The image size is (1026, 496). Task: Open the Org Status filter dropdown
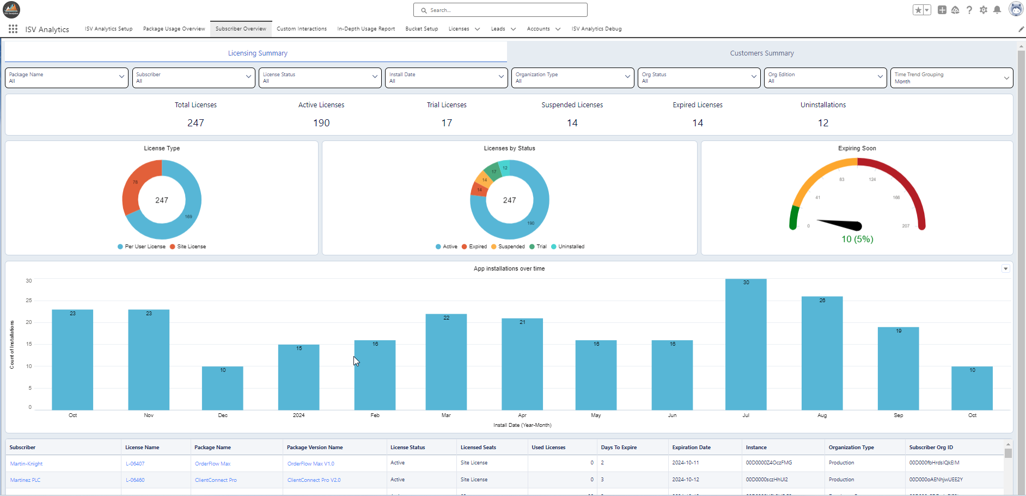[699, 77]
